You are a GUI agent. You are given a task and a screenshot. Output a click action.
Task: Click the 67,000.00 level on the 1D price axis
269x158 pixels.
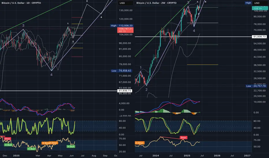tap(125, 82)
